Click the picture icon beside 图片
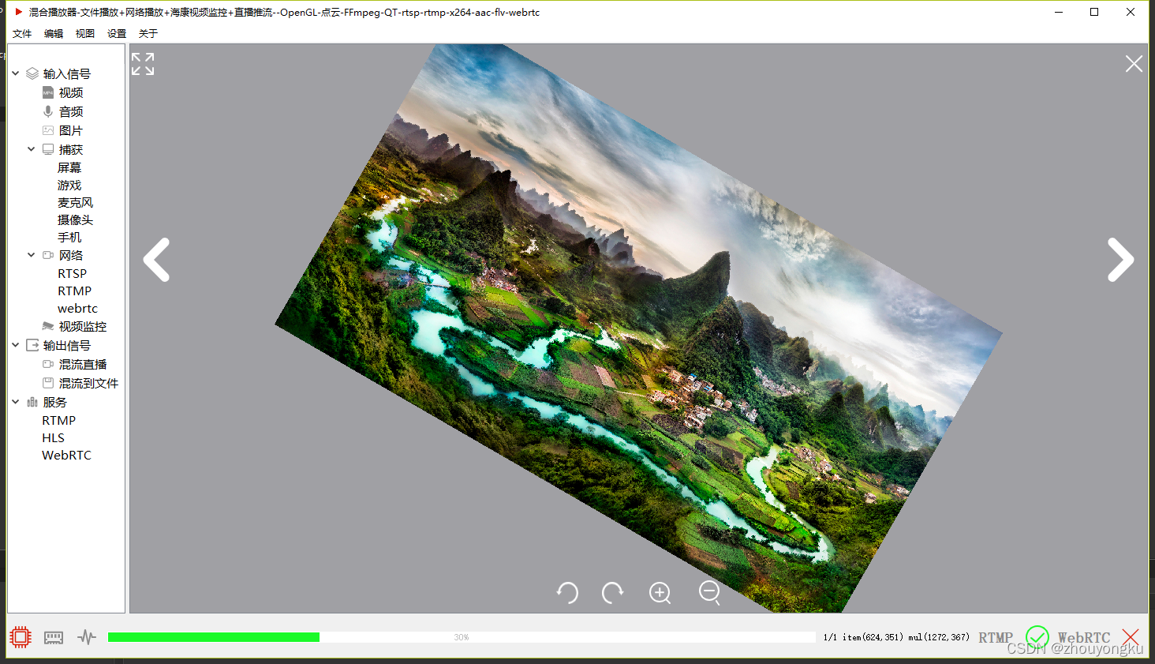Screen dimensions: 1155x664 (x=48, y=130)
